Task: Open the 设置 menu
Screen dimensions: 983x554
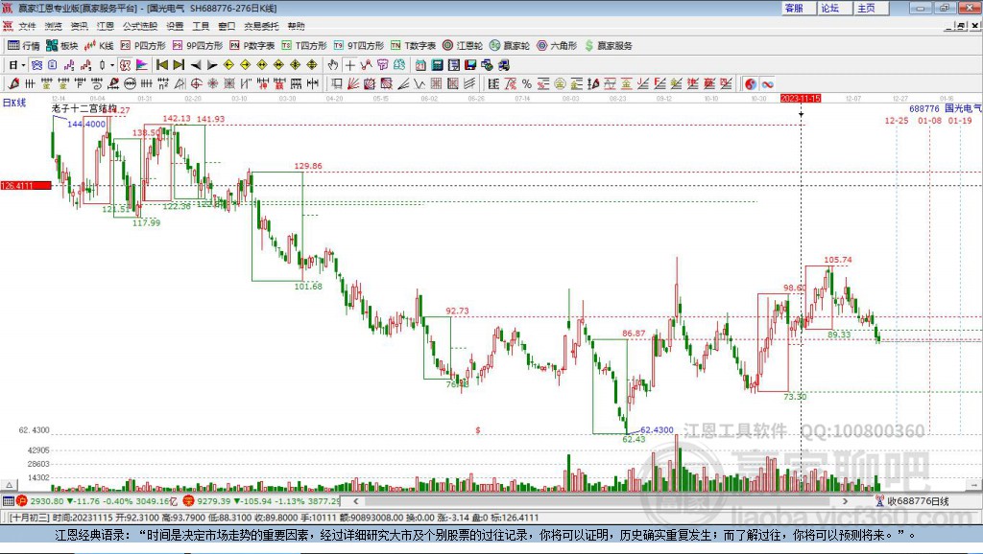Action: [175, 26]
